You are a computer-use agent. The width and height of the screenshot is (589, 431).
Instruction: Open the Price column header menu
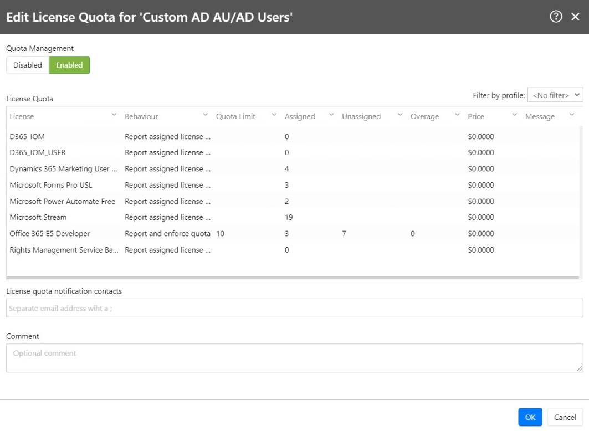point(514,115)
